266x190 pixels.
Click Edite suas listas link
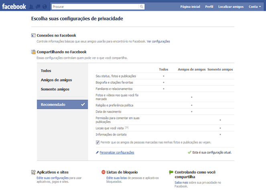[116, 178]
